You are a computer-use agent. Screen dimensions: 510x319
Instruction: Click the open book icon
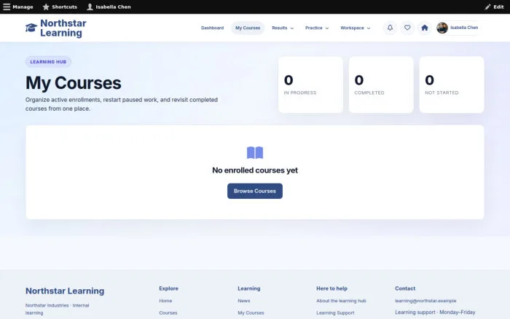[255, 152]
